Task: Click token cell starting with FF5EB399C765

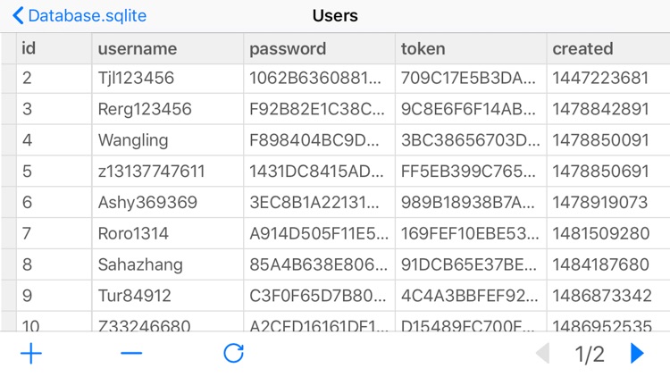Action: (x=471, y=172)
